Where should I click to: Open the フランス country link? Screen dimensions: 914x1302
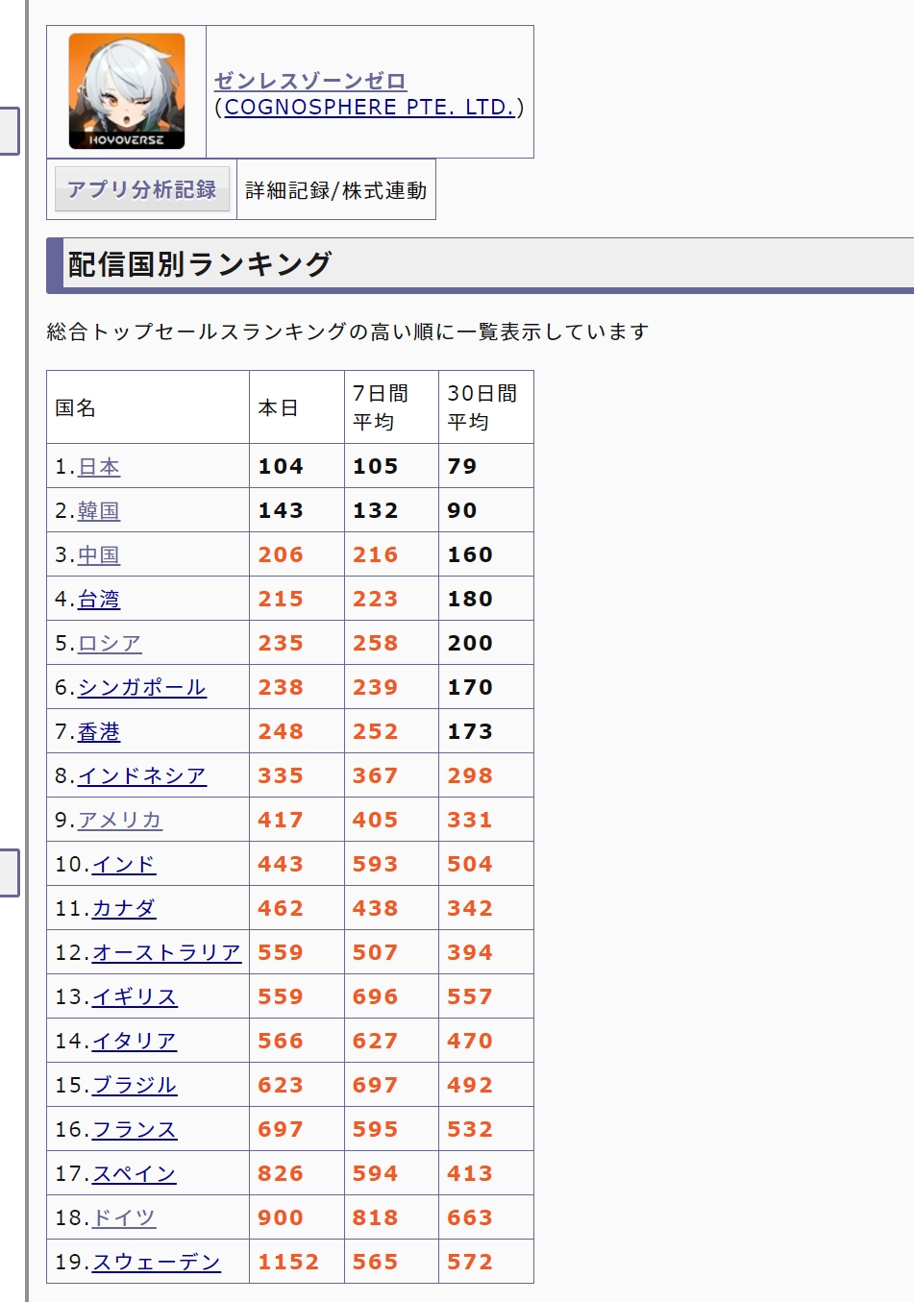135,1130
